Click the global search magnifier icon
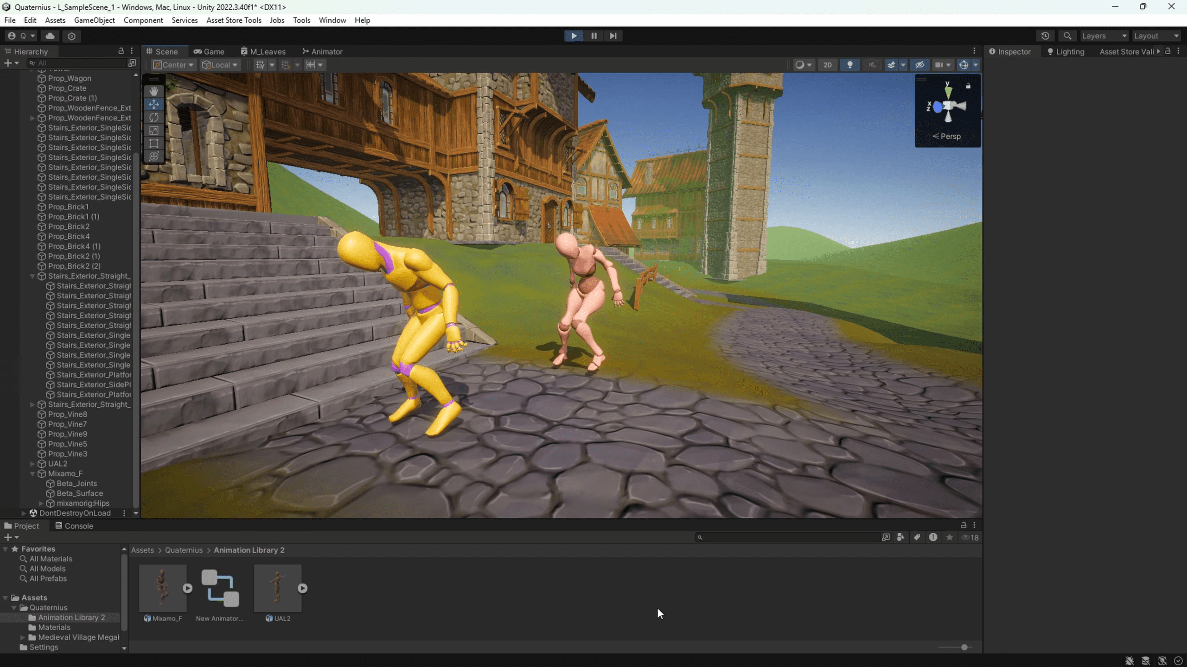 click(1068, 36)
